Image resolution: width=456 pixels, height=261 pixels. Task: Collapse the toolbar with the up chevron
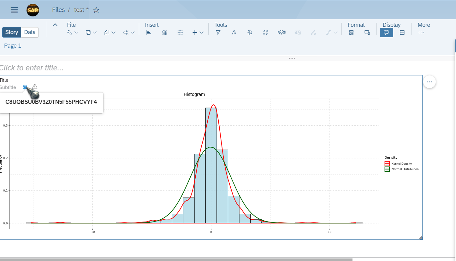point(55,25)
